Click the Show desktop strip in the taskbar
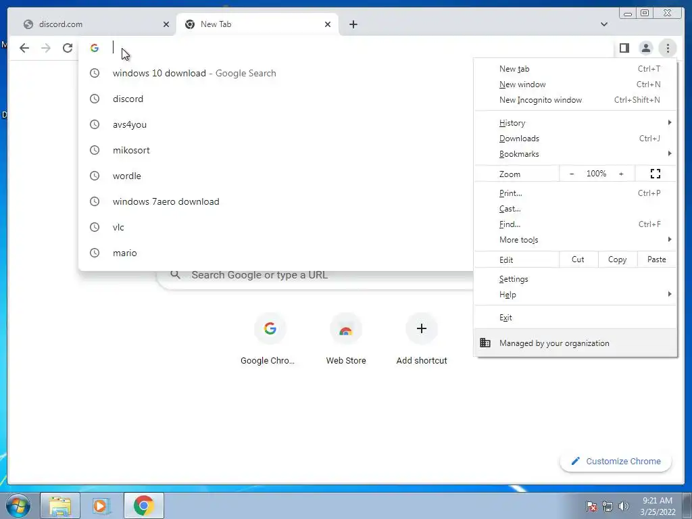This screenshot has width=692, height=519. pos(687,505)
